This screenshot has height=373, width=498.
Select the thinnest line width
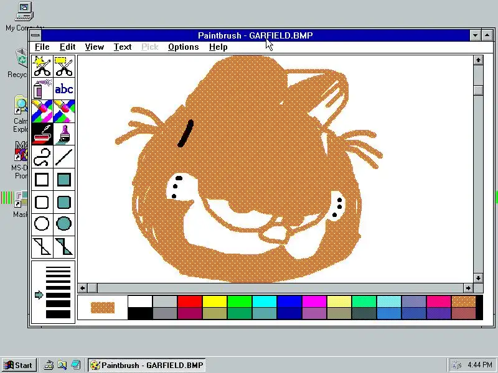pyautogui.click(x=58, y=269)
